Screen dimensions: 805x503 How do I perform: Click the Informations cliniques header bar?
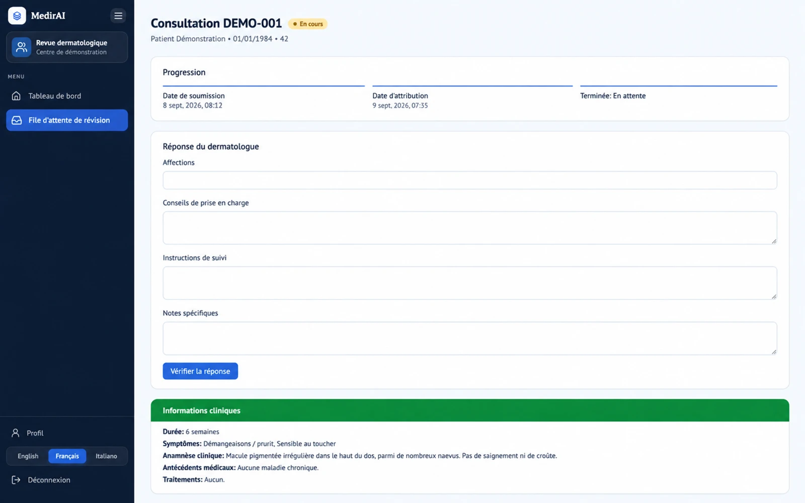[x=470, y=410]
